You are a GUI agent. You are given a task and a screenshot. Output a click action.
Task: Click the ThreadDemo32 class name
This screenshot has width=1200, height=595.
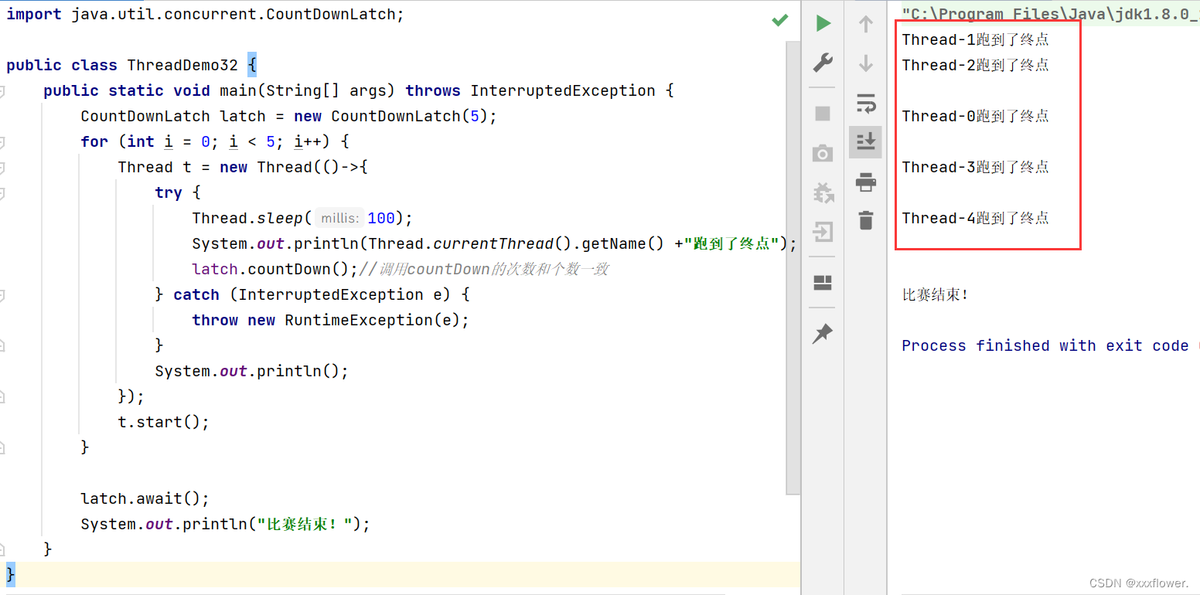182,66
